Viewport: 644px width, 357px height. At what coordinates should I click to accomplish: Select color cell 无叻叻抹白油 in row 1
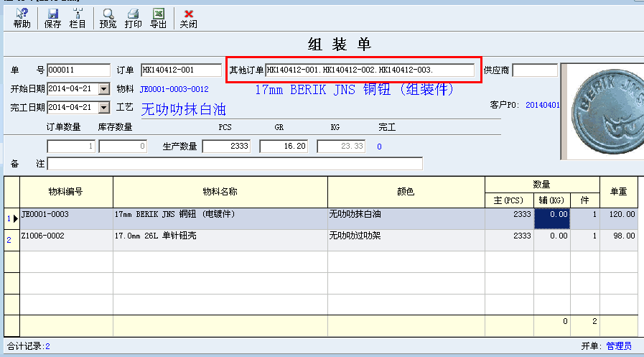[x=406, y=219]
